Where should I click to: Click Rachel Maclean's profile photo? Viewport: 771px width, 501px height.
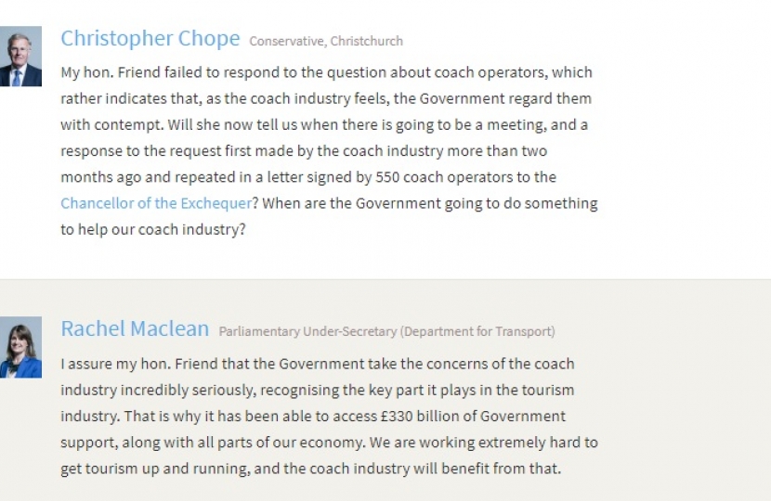pos(20,347)
